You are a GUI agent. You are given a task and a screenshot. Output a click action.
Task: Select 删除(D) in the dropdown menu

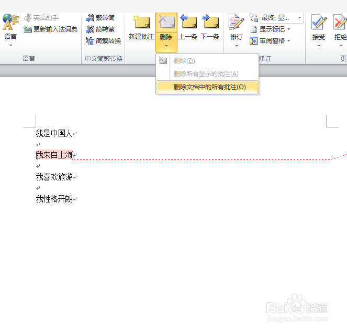point(207,60)
